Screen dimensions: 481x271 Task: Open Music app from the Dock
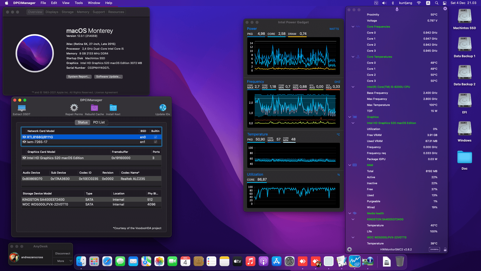click(x=251, y=261)
